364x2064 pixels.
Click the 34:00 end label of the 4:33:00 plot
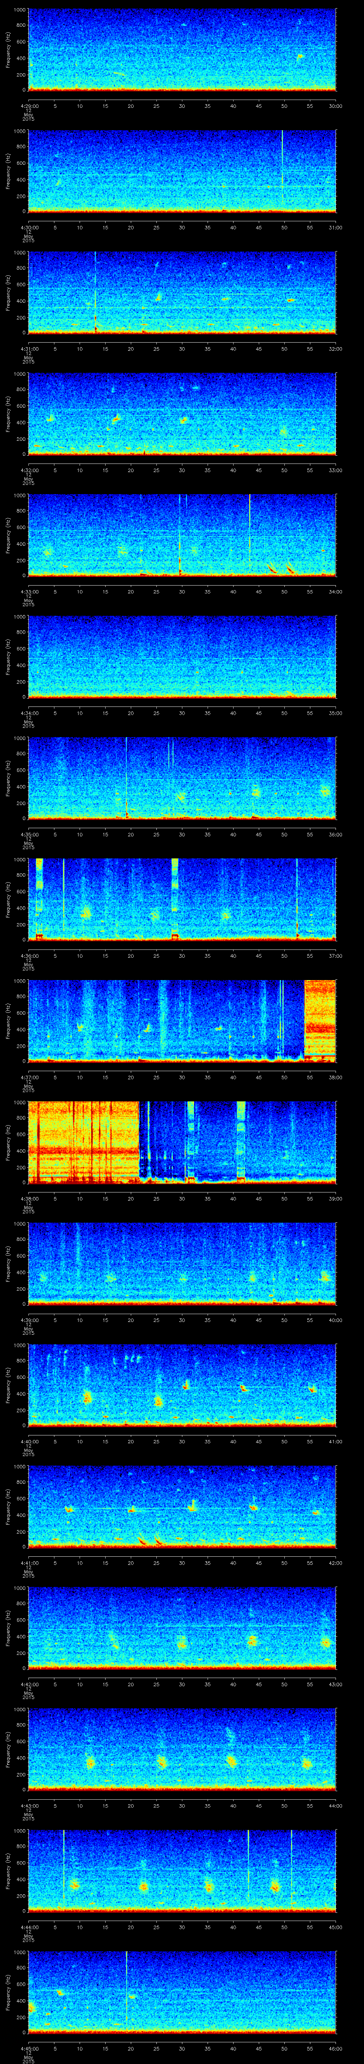335,591
